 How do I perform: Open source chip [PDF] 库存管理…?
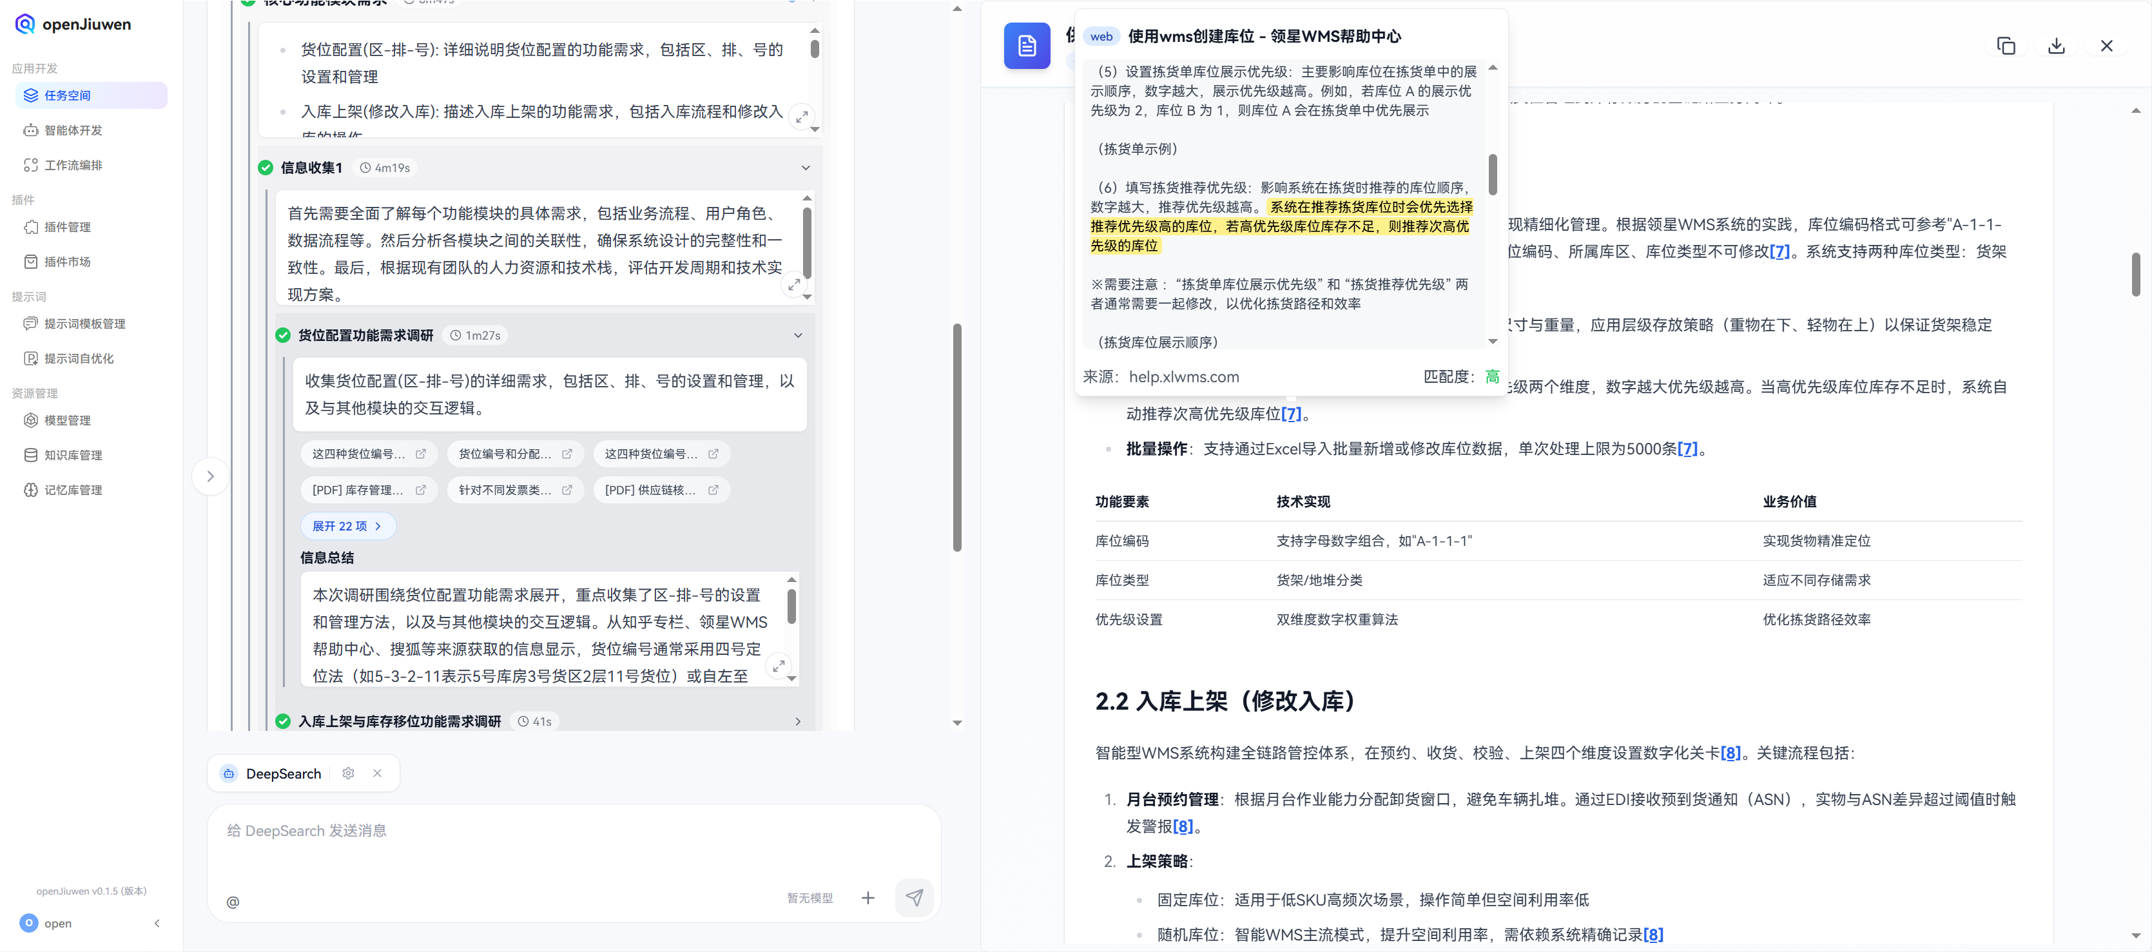click(369, 490)
